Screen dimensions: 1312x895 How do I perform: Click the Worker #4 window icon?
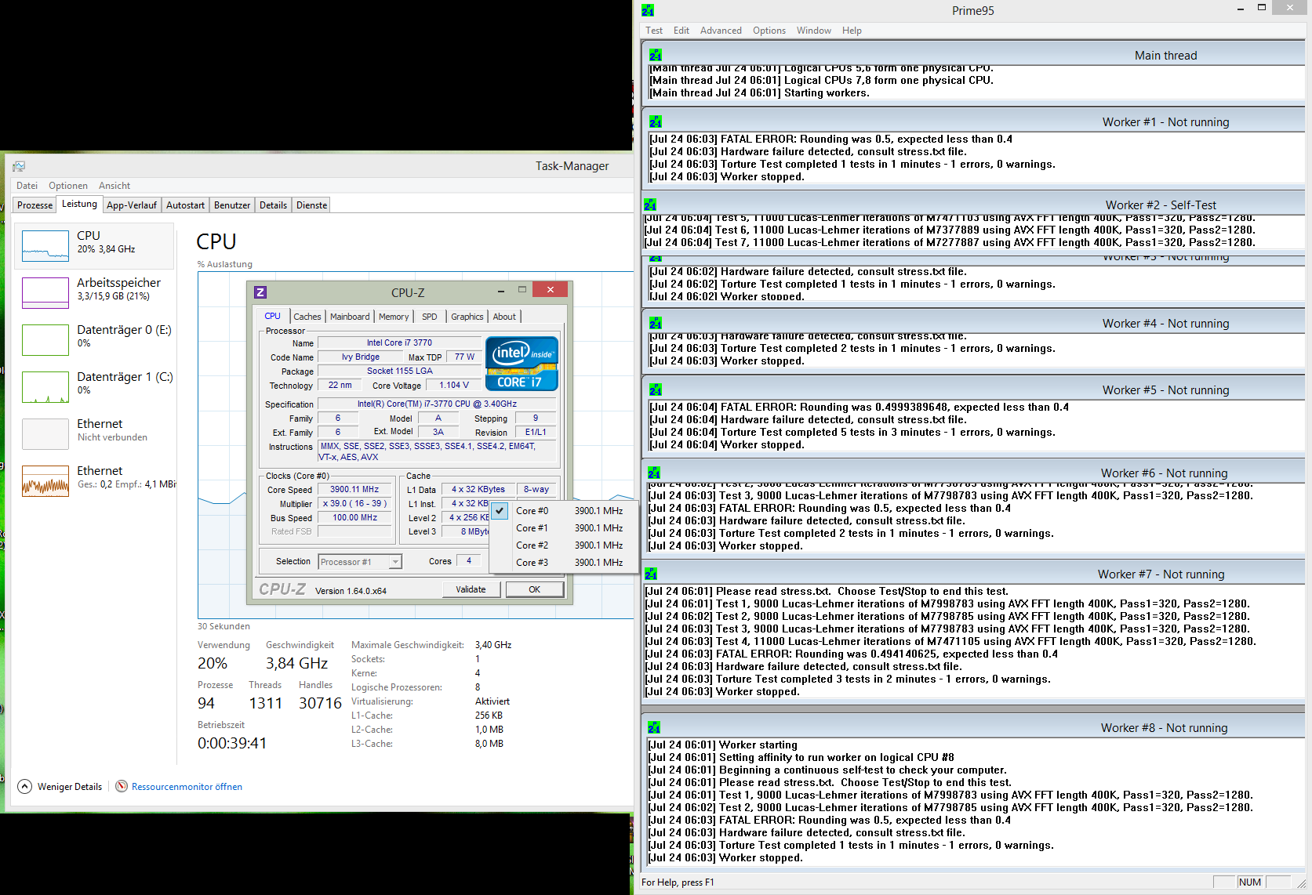click(x=656, y=323)
